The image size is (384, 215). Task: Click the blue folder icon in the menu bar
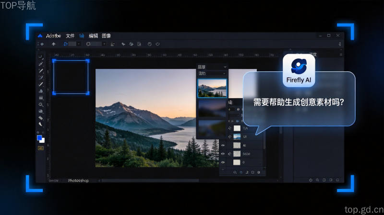click(82, 36)
